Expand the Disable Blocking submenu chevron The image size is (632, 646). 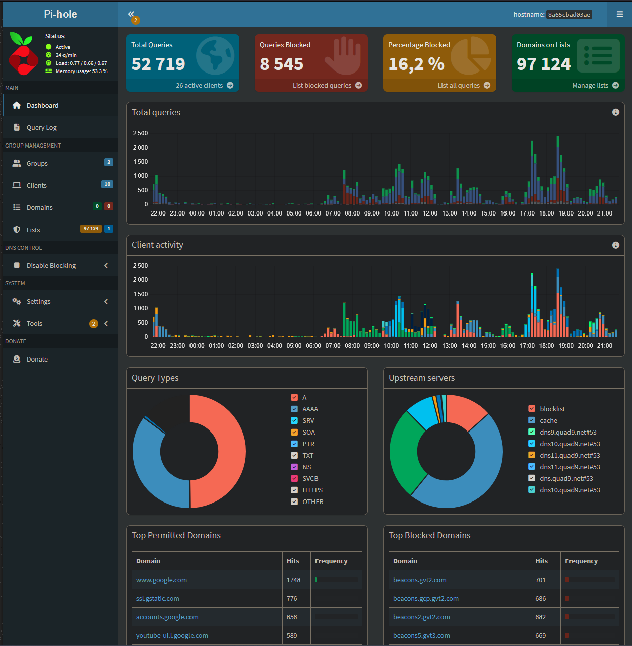click(x=106, y=265)
